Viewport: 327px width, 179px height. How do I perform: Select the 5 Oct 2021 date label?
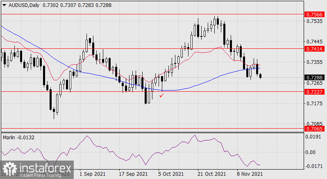[170, 174]
